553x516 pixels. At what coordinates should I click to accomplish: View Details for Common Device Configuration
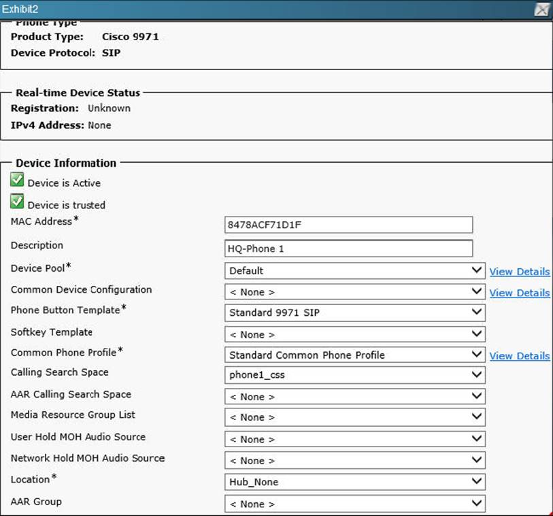click(x=520, y=293)
